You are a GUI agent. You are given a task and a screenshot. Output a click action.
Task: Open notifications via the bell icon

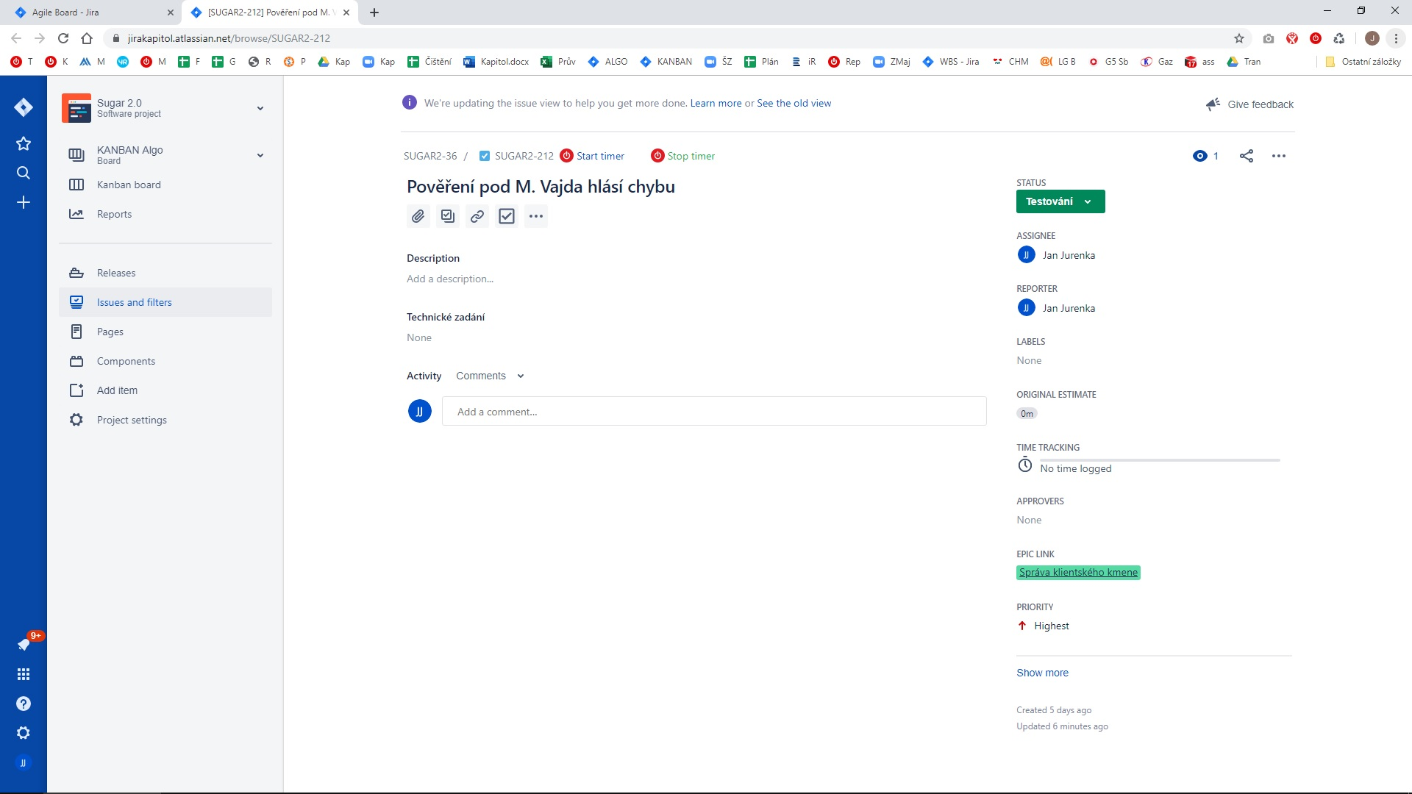click(24, 644)
